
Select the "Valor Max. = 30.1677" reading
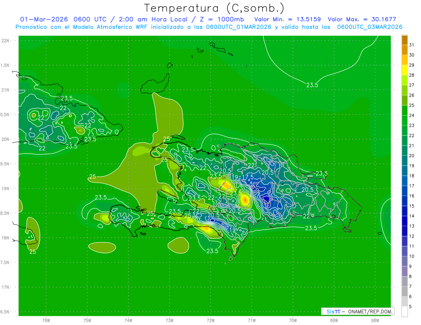pyautogui.click(x=362, y=19)
